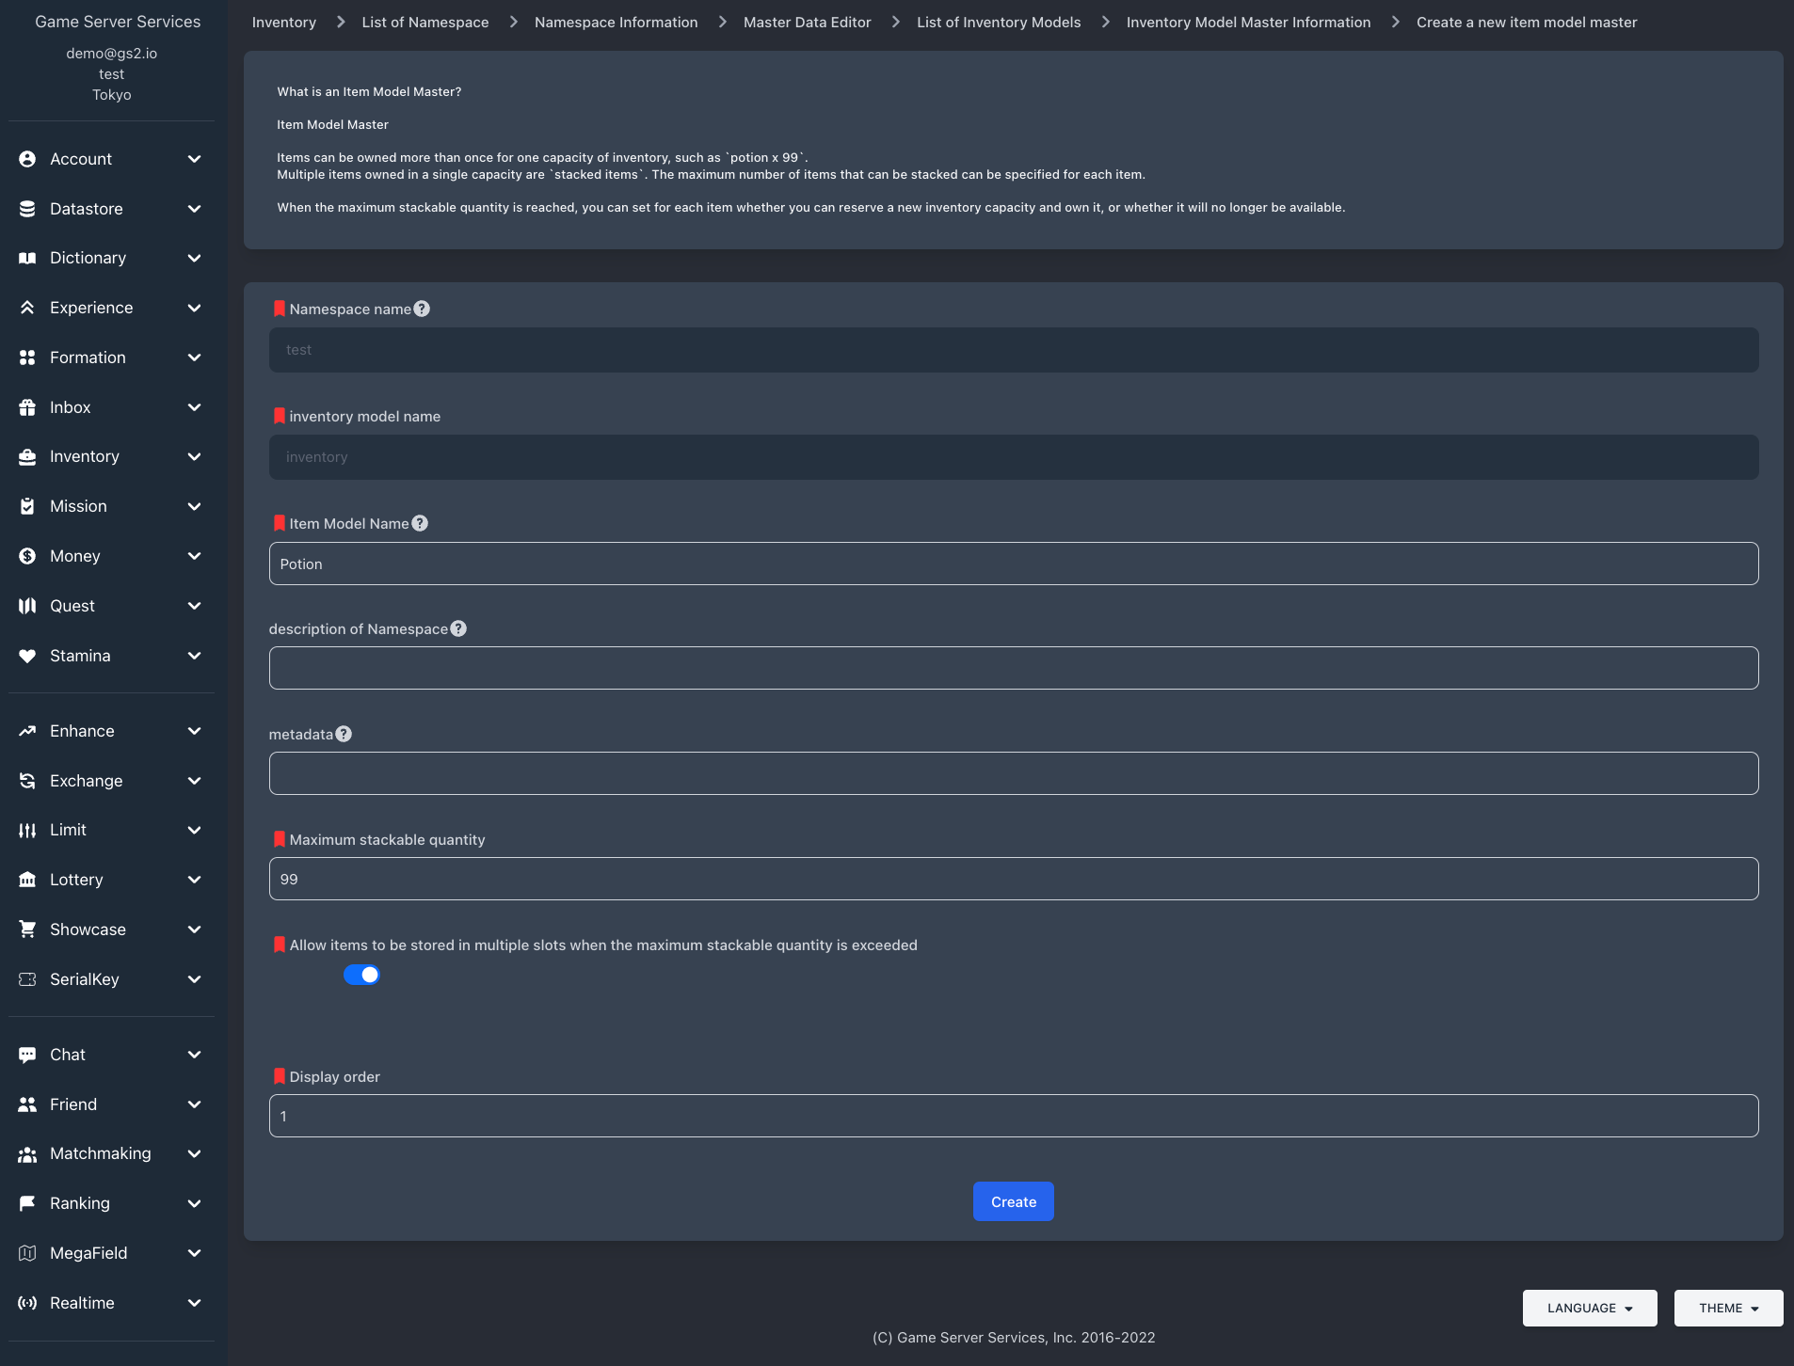Open help for Item Model Name
The width and height of the screenshot is (1794, 1366).
point(420,523)
